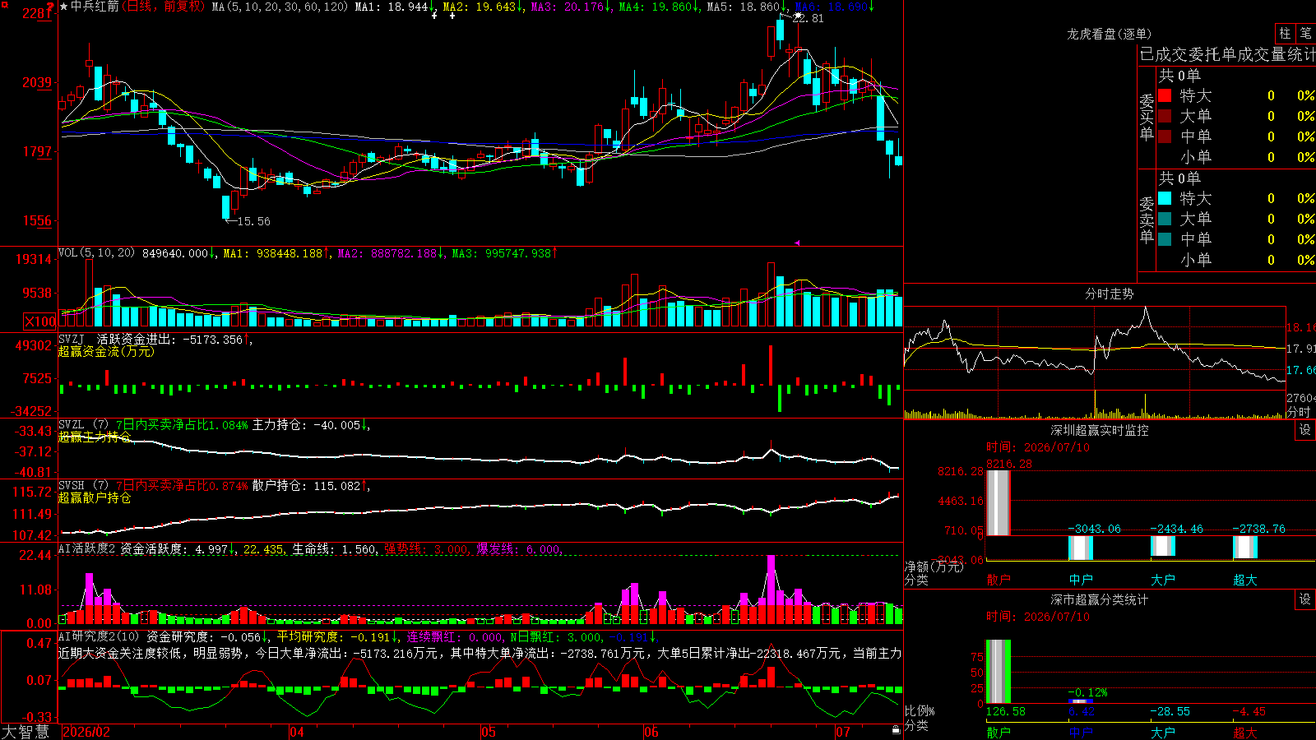
Task: Click the star icon before 中兵红箭
Action: click(x=64, y=7)
